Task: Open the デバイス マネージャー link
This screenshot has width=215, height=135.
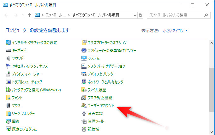Action: 27,74
